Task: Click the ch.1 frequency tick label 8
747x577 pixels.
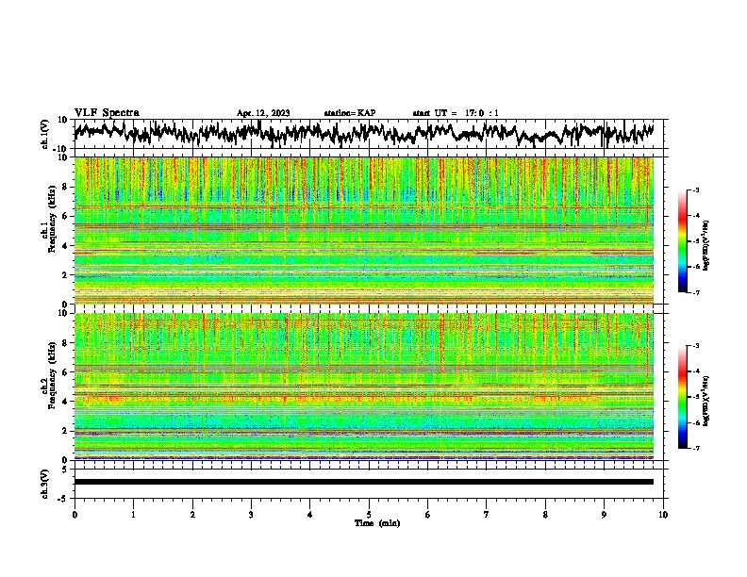Action: pyautogui.click(x=66, y=187)
